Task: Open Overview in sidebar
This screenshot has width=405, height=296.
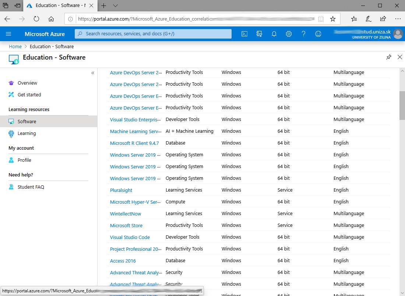Action: (x=27, y=83)
